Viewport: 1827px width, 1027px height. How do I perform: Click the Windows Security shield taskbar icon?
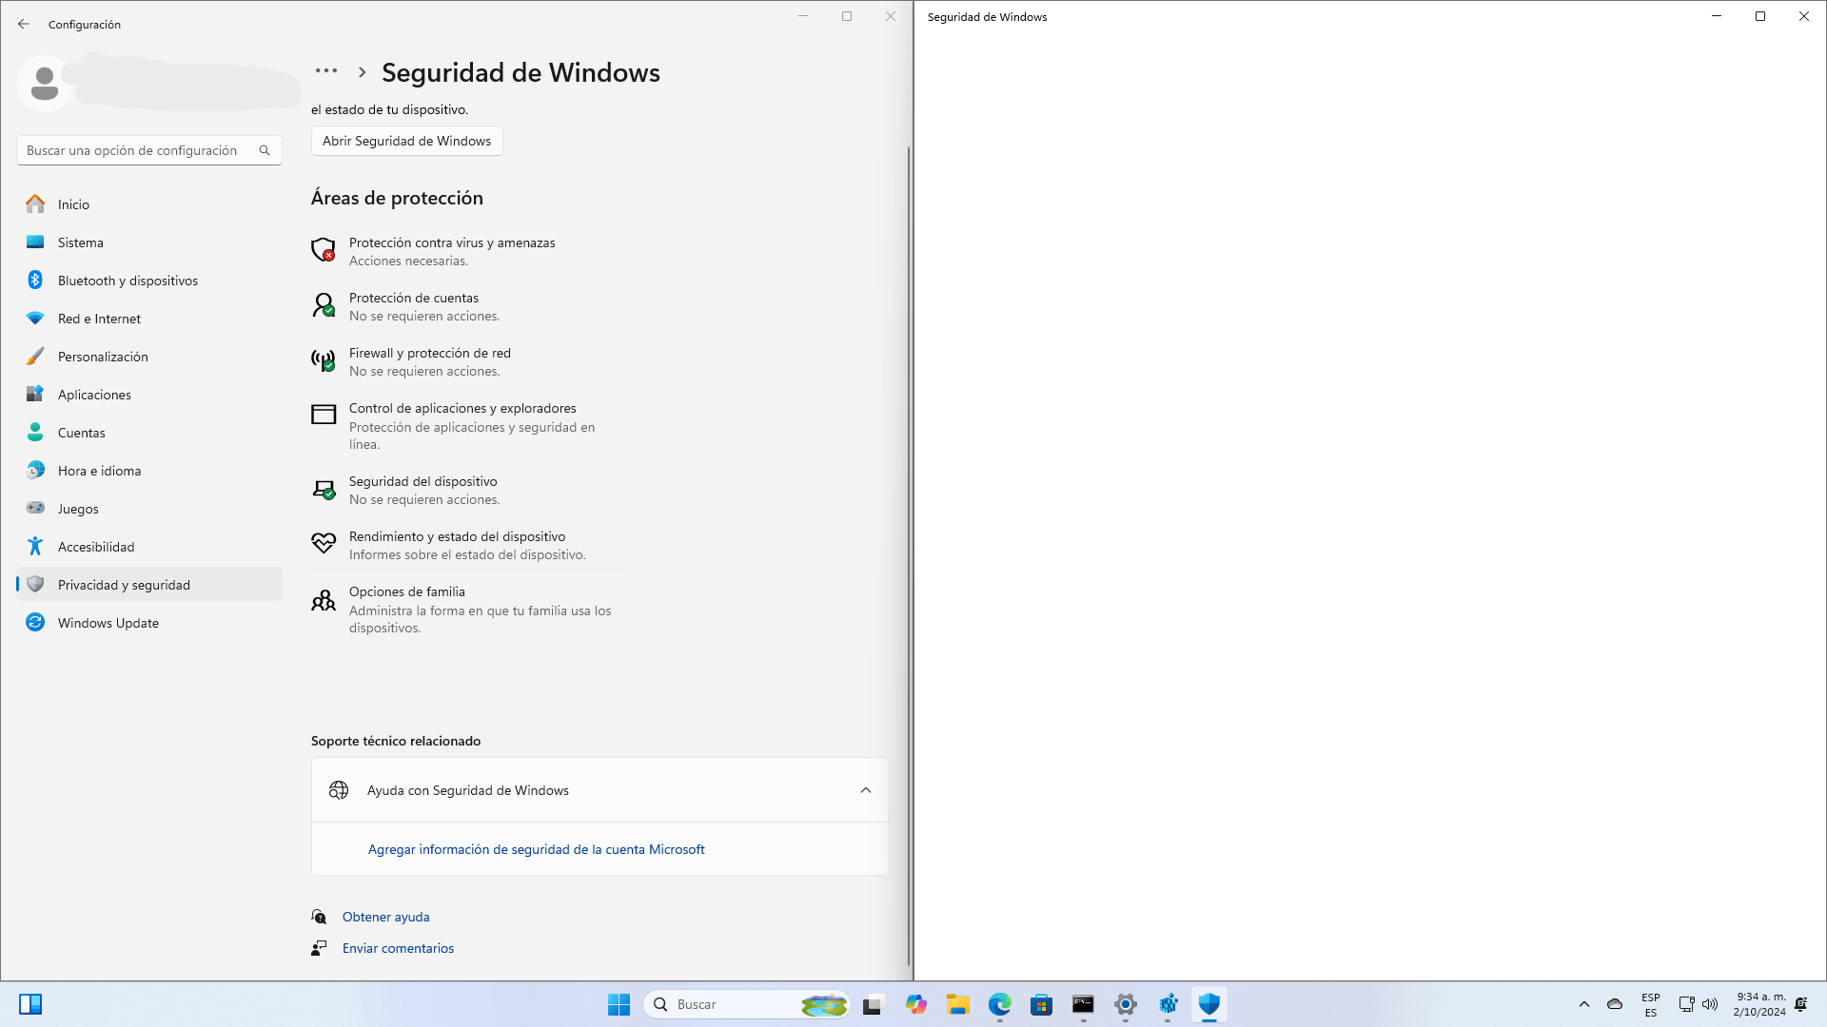1209,1004
